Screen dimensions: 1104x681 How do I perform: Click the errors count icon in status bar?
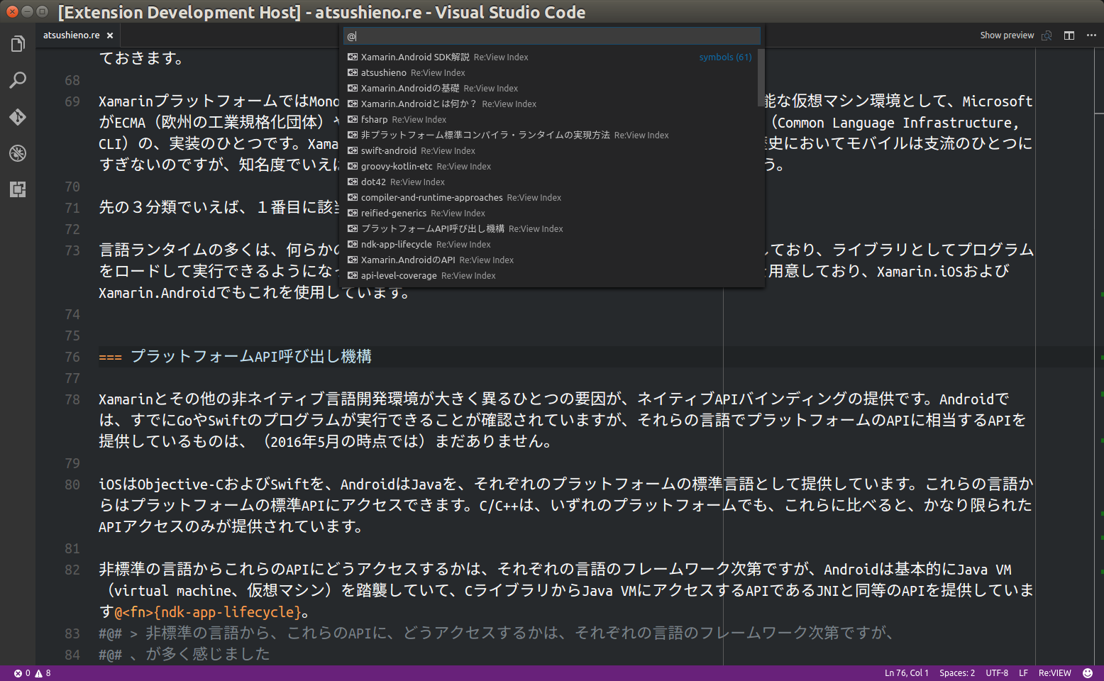(18, 673)
